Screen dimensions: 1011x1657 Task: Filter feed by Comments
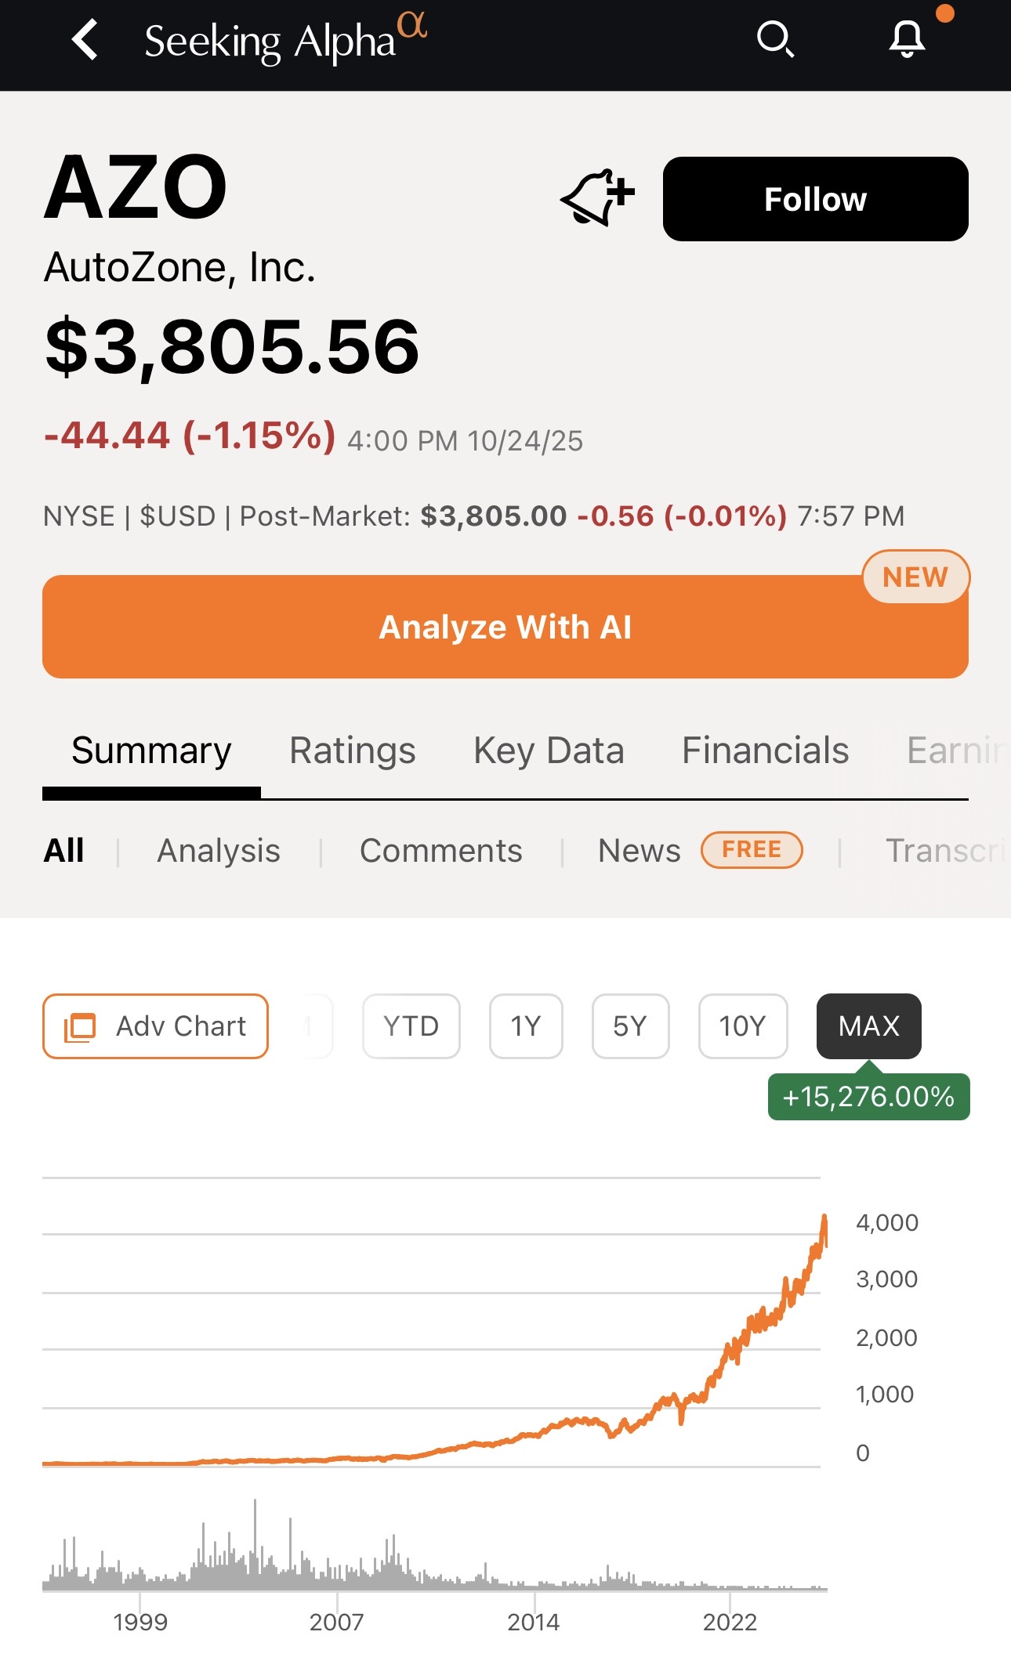(440, 851)
